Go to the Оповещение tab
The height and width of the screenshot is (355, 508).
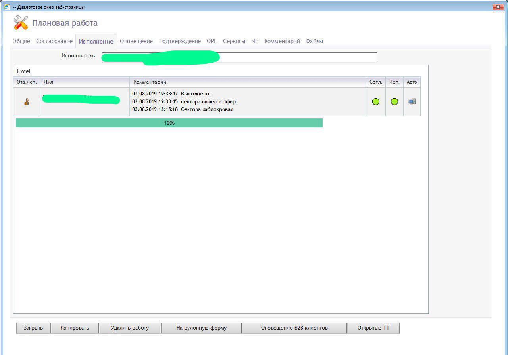tap(136, 41)
